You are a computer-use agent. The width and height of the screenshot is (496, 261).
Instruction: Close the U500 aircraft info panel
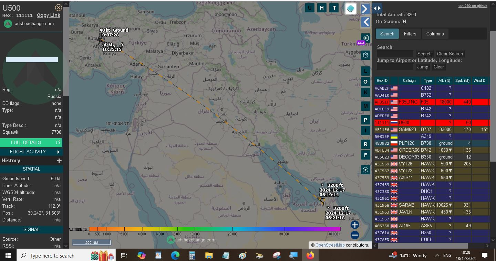[x=59, y=8]
